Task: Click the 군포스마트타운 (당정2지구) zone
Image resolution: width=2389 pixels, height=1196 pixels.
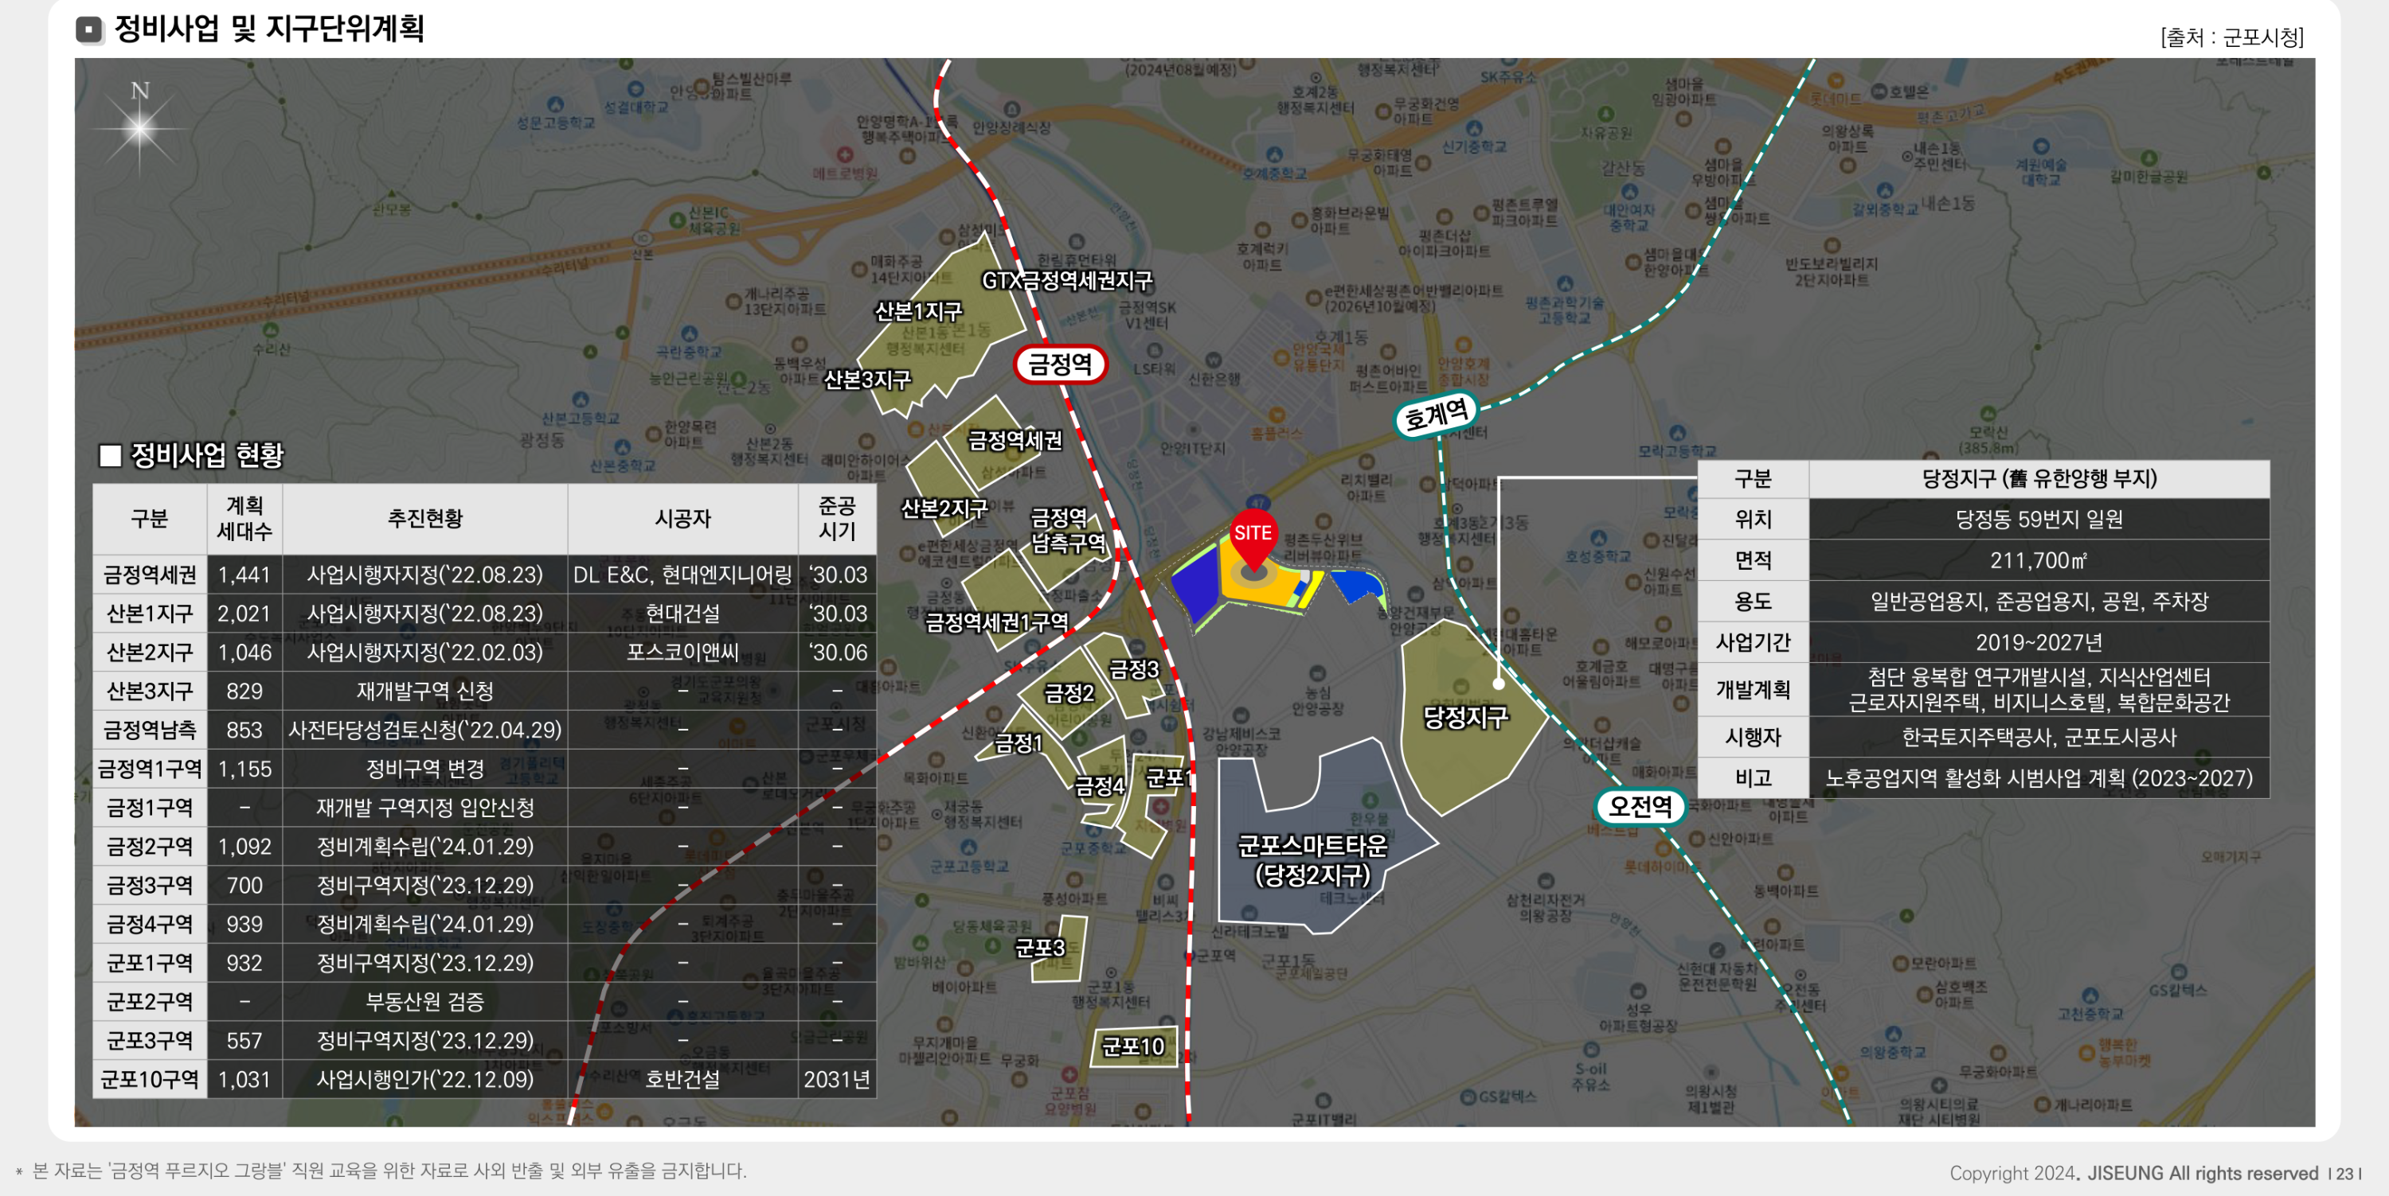Action: click(1312, 859)
